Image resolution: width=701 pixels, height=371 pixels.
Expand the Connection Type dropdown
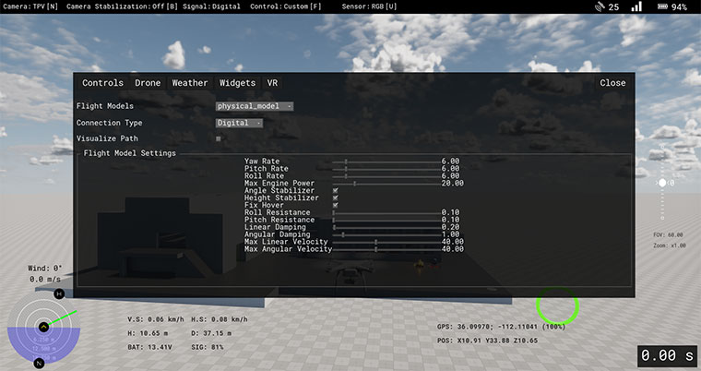(x=239, y=123)
